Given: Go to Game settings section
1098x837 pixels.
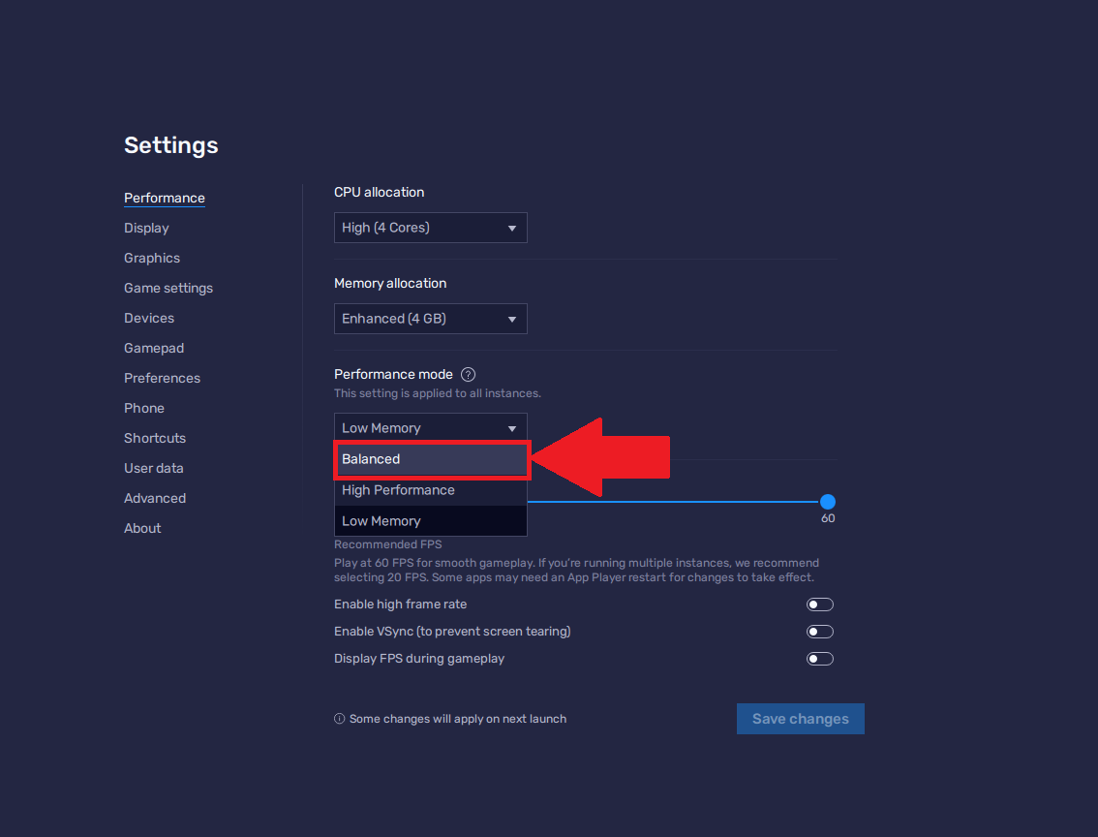Looking at the screenshot, I should tap(168, 289).
